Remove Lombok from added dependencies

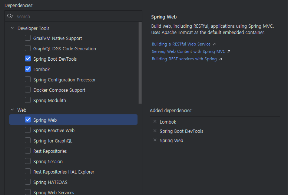click(155, 121)
